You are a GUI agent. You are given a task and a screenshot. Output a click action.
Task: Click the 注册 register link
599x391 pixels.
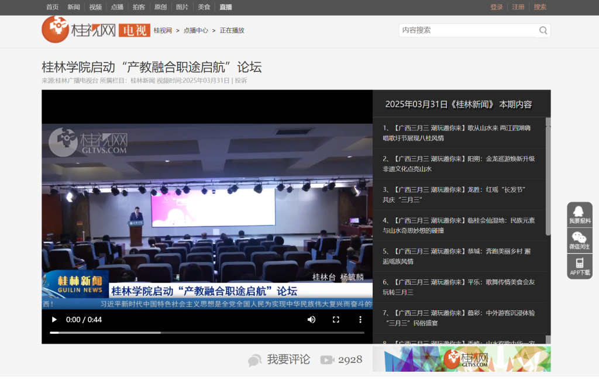518,7
